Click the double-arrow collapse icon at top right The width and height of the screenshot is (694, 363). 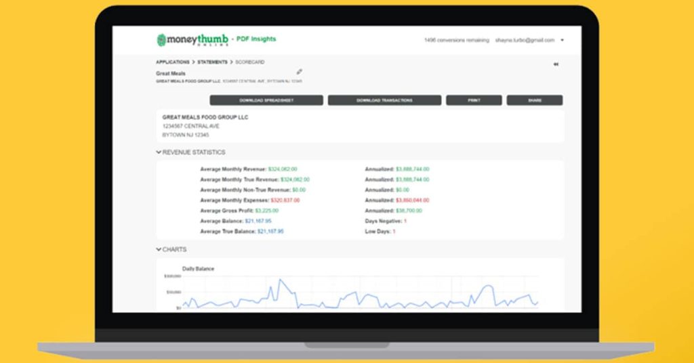click(556, 64)
